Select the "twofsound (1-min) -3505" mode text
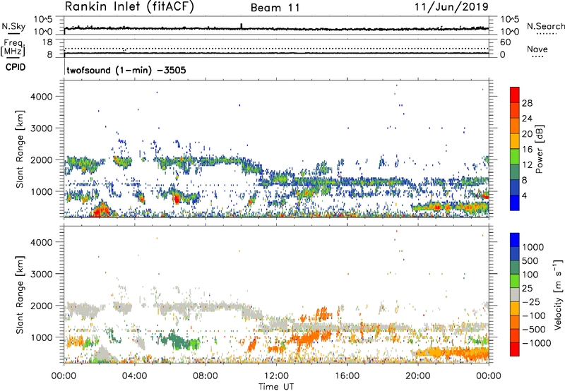This screenshot has height=391, width=565. pos(126,70)
